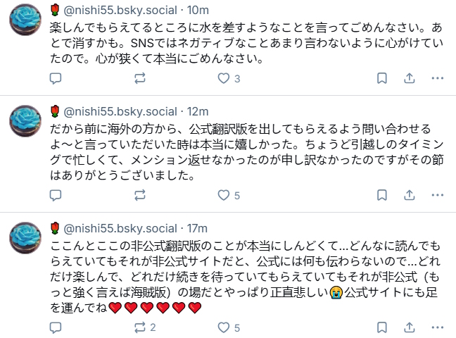Share the 10m post
Image resolution: width=456 pixels, height=338 pixels.
coord(409,78)
